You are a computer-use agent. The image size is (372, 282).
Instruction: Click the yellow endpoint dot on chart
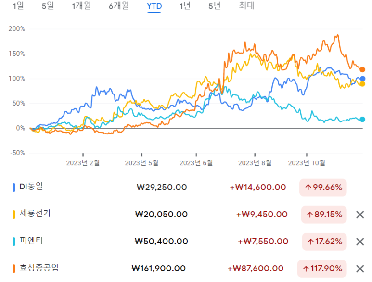click(362, 84)
